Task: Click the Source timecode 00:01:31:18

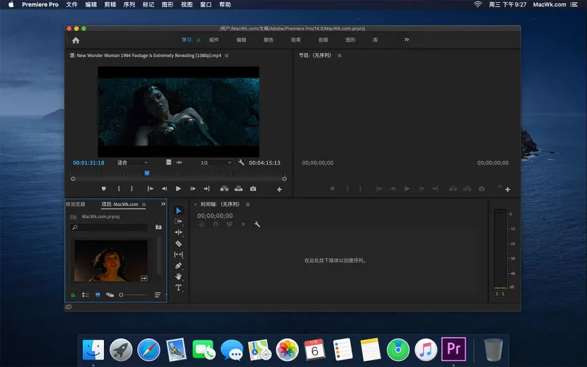Action: [89, 162]
